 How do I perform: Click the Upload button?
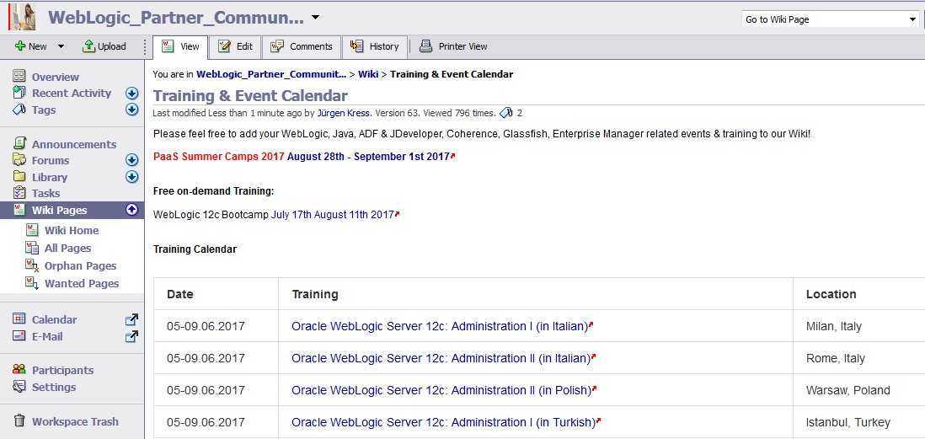tap(104, 46)
